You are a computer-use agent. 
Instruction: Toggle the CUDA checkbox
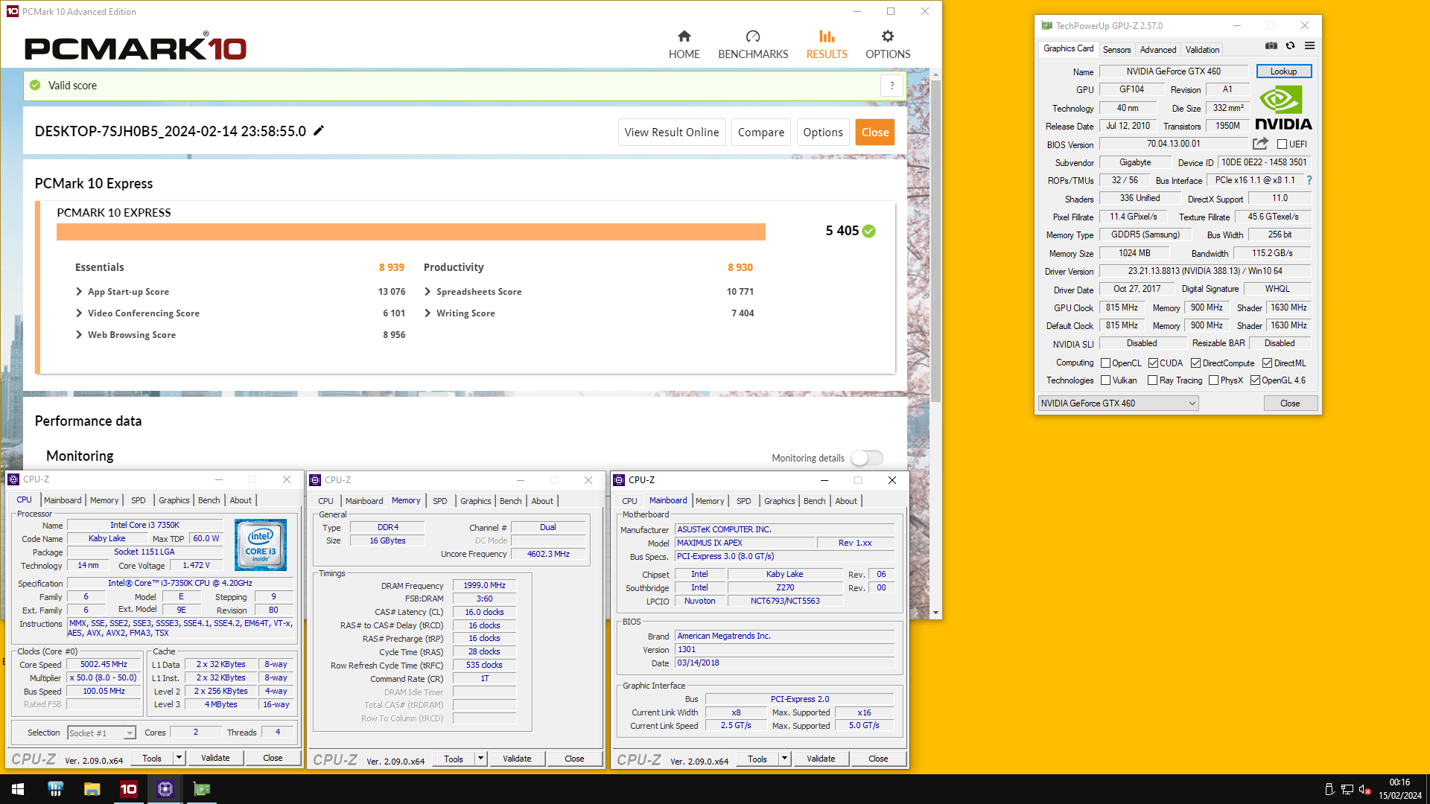coord(1153,363)
